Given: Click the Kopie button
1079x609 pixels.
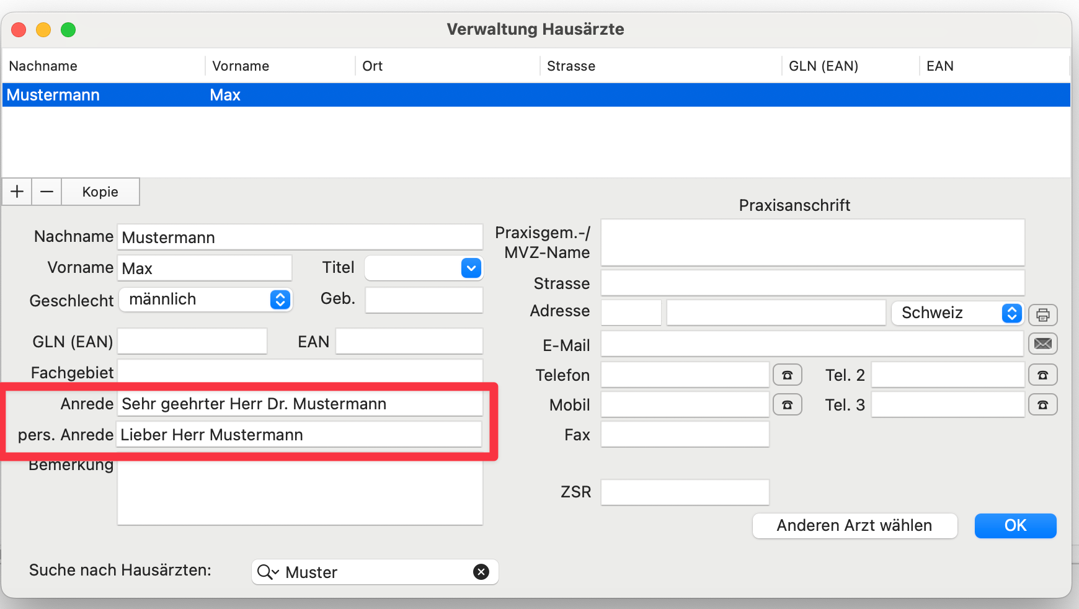Looking at the screenshot, I should 100,192.
